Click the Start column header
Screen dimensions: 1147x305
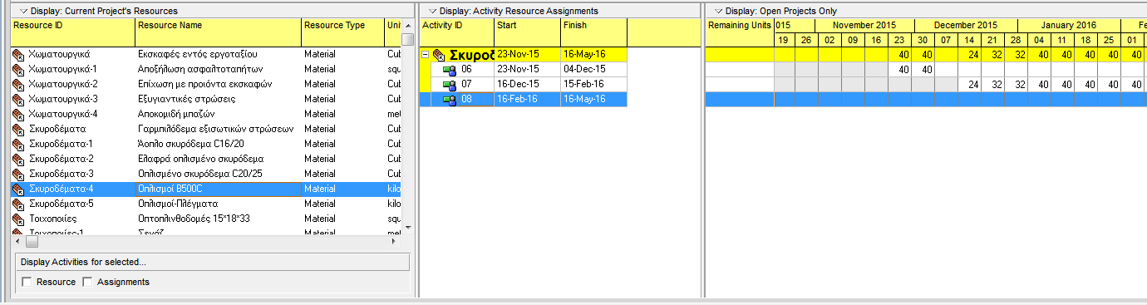(527, 32)
